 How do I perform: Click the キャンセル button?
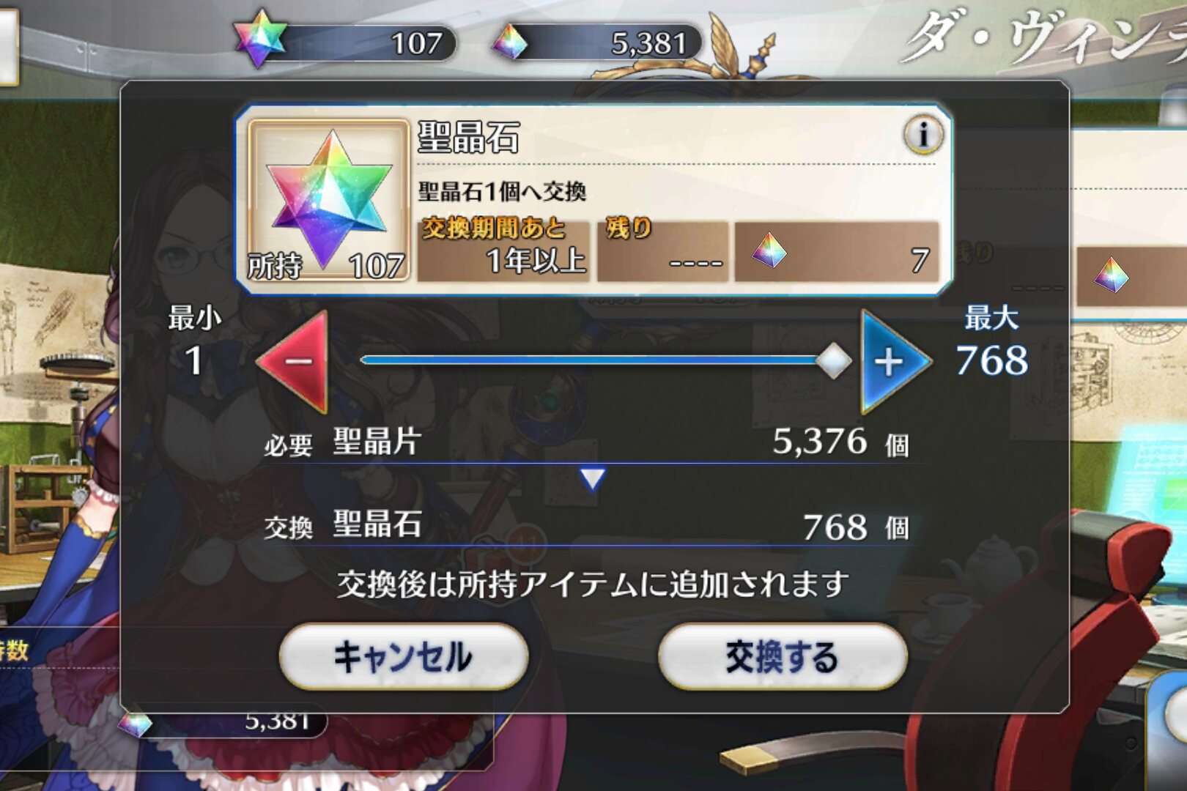404,657
